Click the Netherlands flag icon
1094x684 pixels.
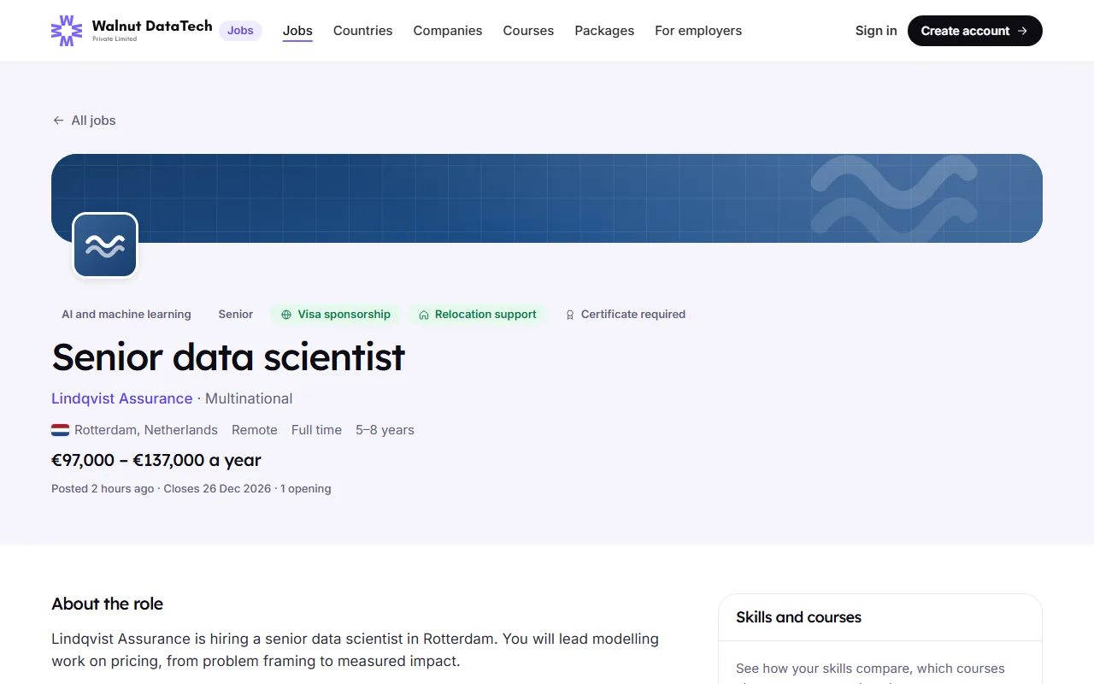[x=60, y=430]
